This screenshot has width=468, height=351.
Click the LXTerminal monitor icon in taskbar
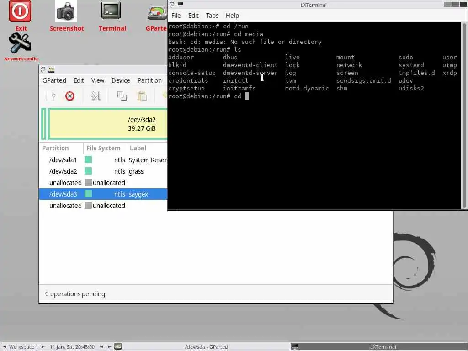295,346
